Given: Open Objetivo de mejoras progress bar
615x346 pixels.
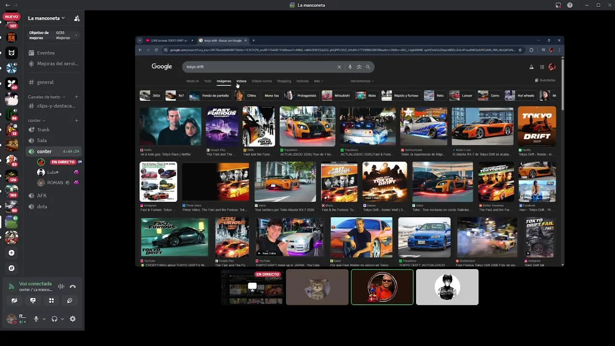Looking at the screenshot, I should coord(53,36).
